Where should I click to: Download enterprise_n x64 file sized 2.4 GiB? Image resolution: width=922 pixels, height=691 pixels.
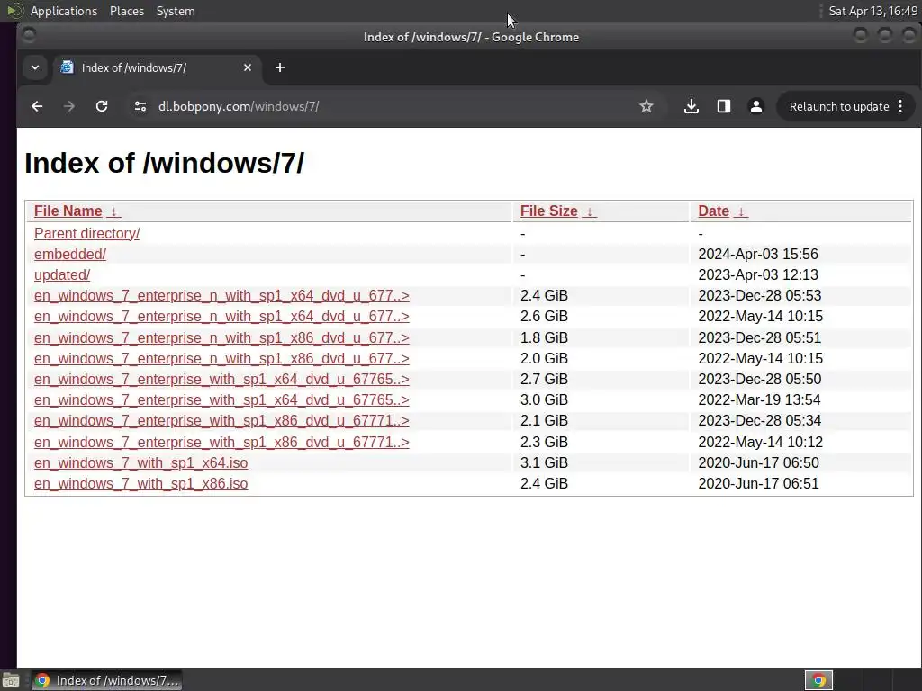[x=221, y=295]
